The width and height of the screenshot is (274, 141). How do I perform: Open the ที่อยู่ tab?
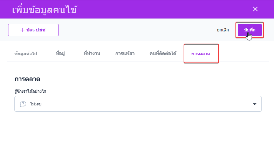click(x=60, y=53)
